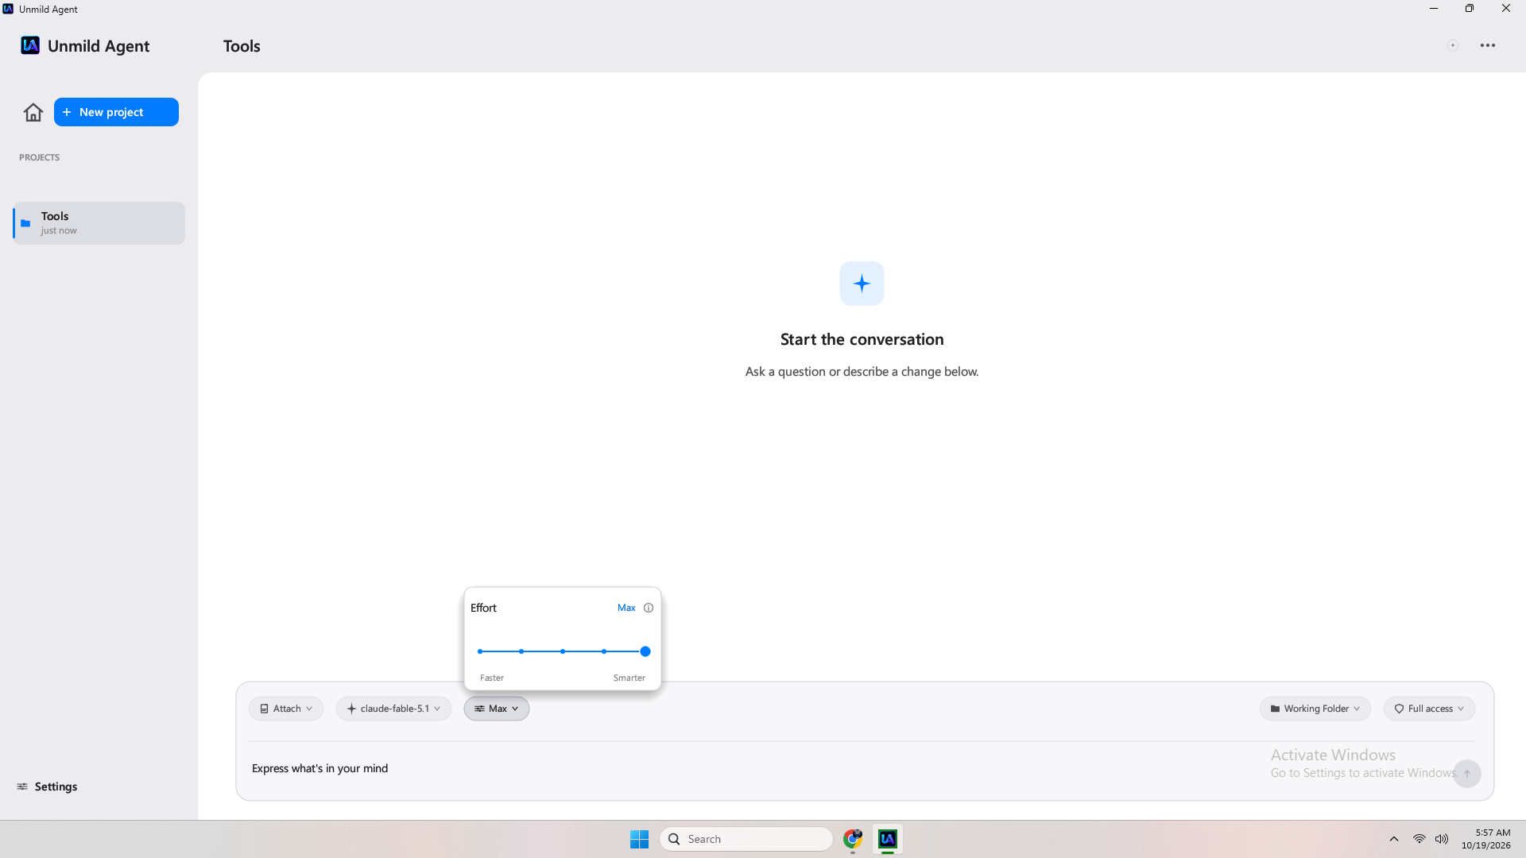Click the PROJECTS section label
This screenshot has height=858, width=1526.
tap(39, 157)
